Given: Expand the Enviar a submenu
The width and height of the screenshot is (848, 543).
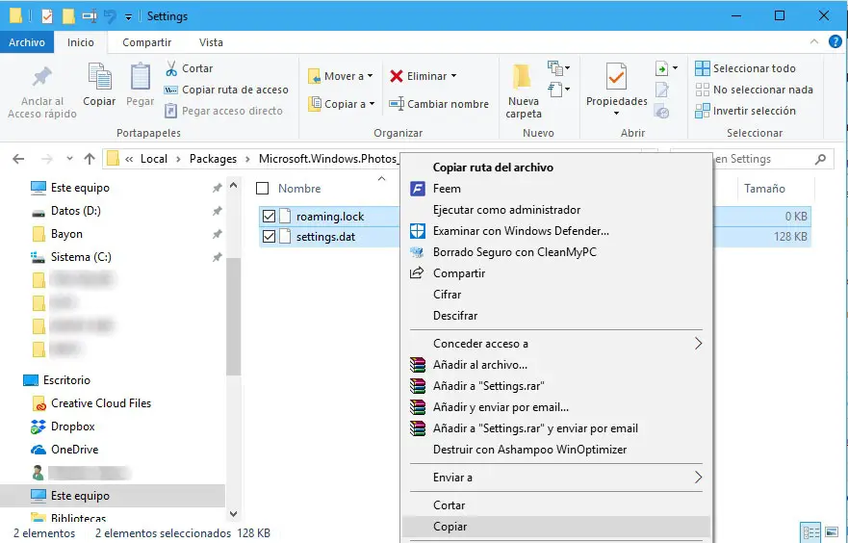Looking at the screenshot, I should tap(556, 478).
